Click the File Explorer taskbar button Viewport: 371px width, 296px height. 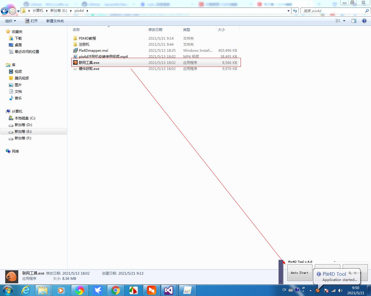click(43, 290)
